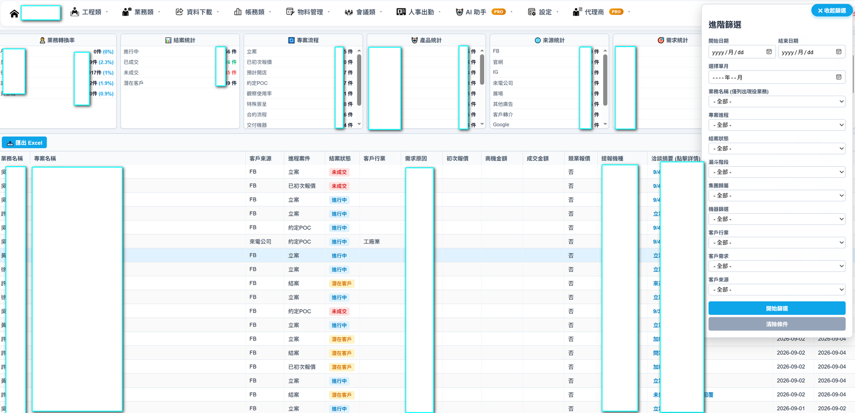The image size is (855, 413).
Task: Open the AI 助手 menu
Action: click(484, 12)
